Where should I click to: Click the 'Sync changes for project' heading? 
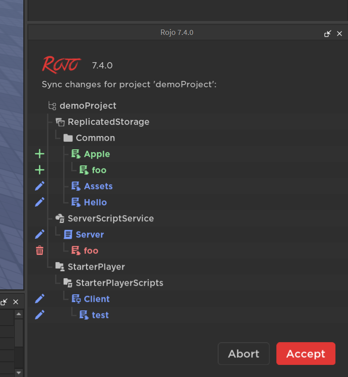[x=129, y=85]
